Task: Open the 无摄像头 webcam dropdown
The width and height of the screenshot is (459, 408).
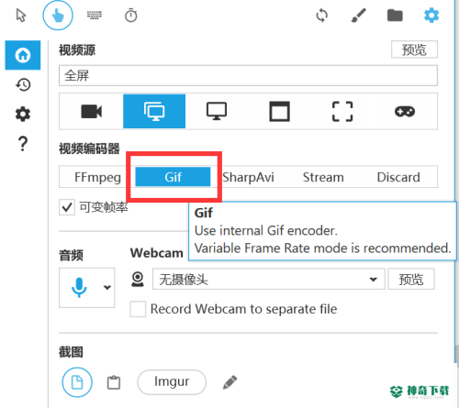Action: pos(268,279)
